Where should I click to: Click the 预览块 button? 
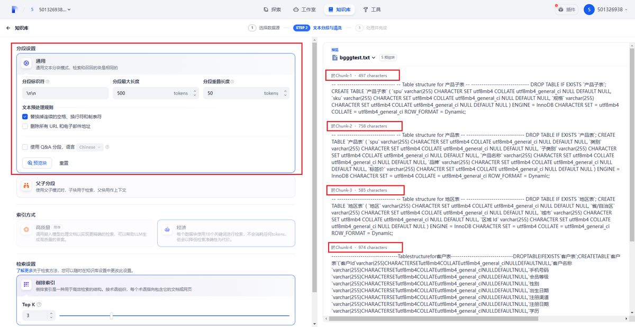37,163
